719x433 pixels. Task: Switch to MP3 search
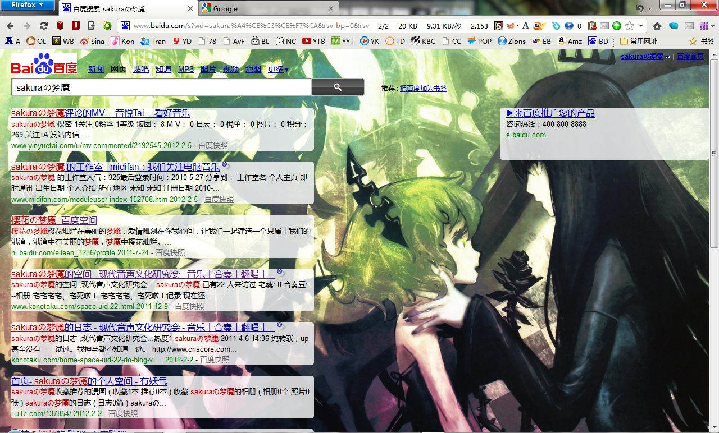coord(186,69)
